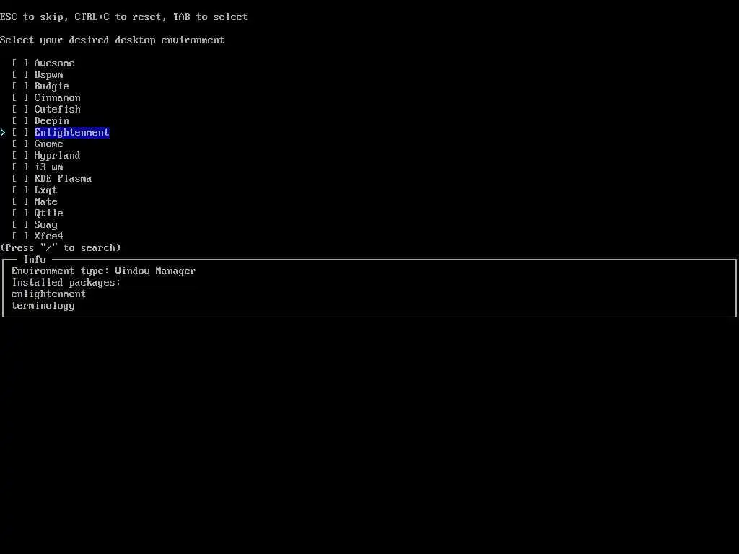This screenshot has height=554, width=739.
Task: Select the Budgie menu entry
Action: pyautogui.click(x=51, y=87)
